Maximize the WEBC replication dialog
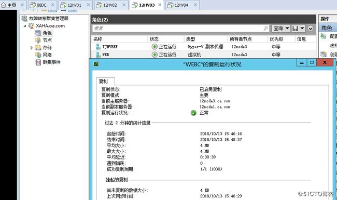337x200 pixels. click(312, 63)
